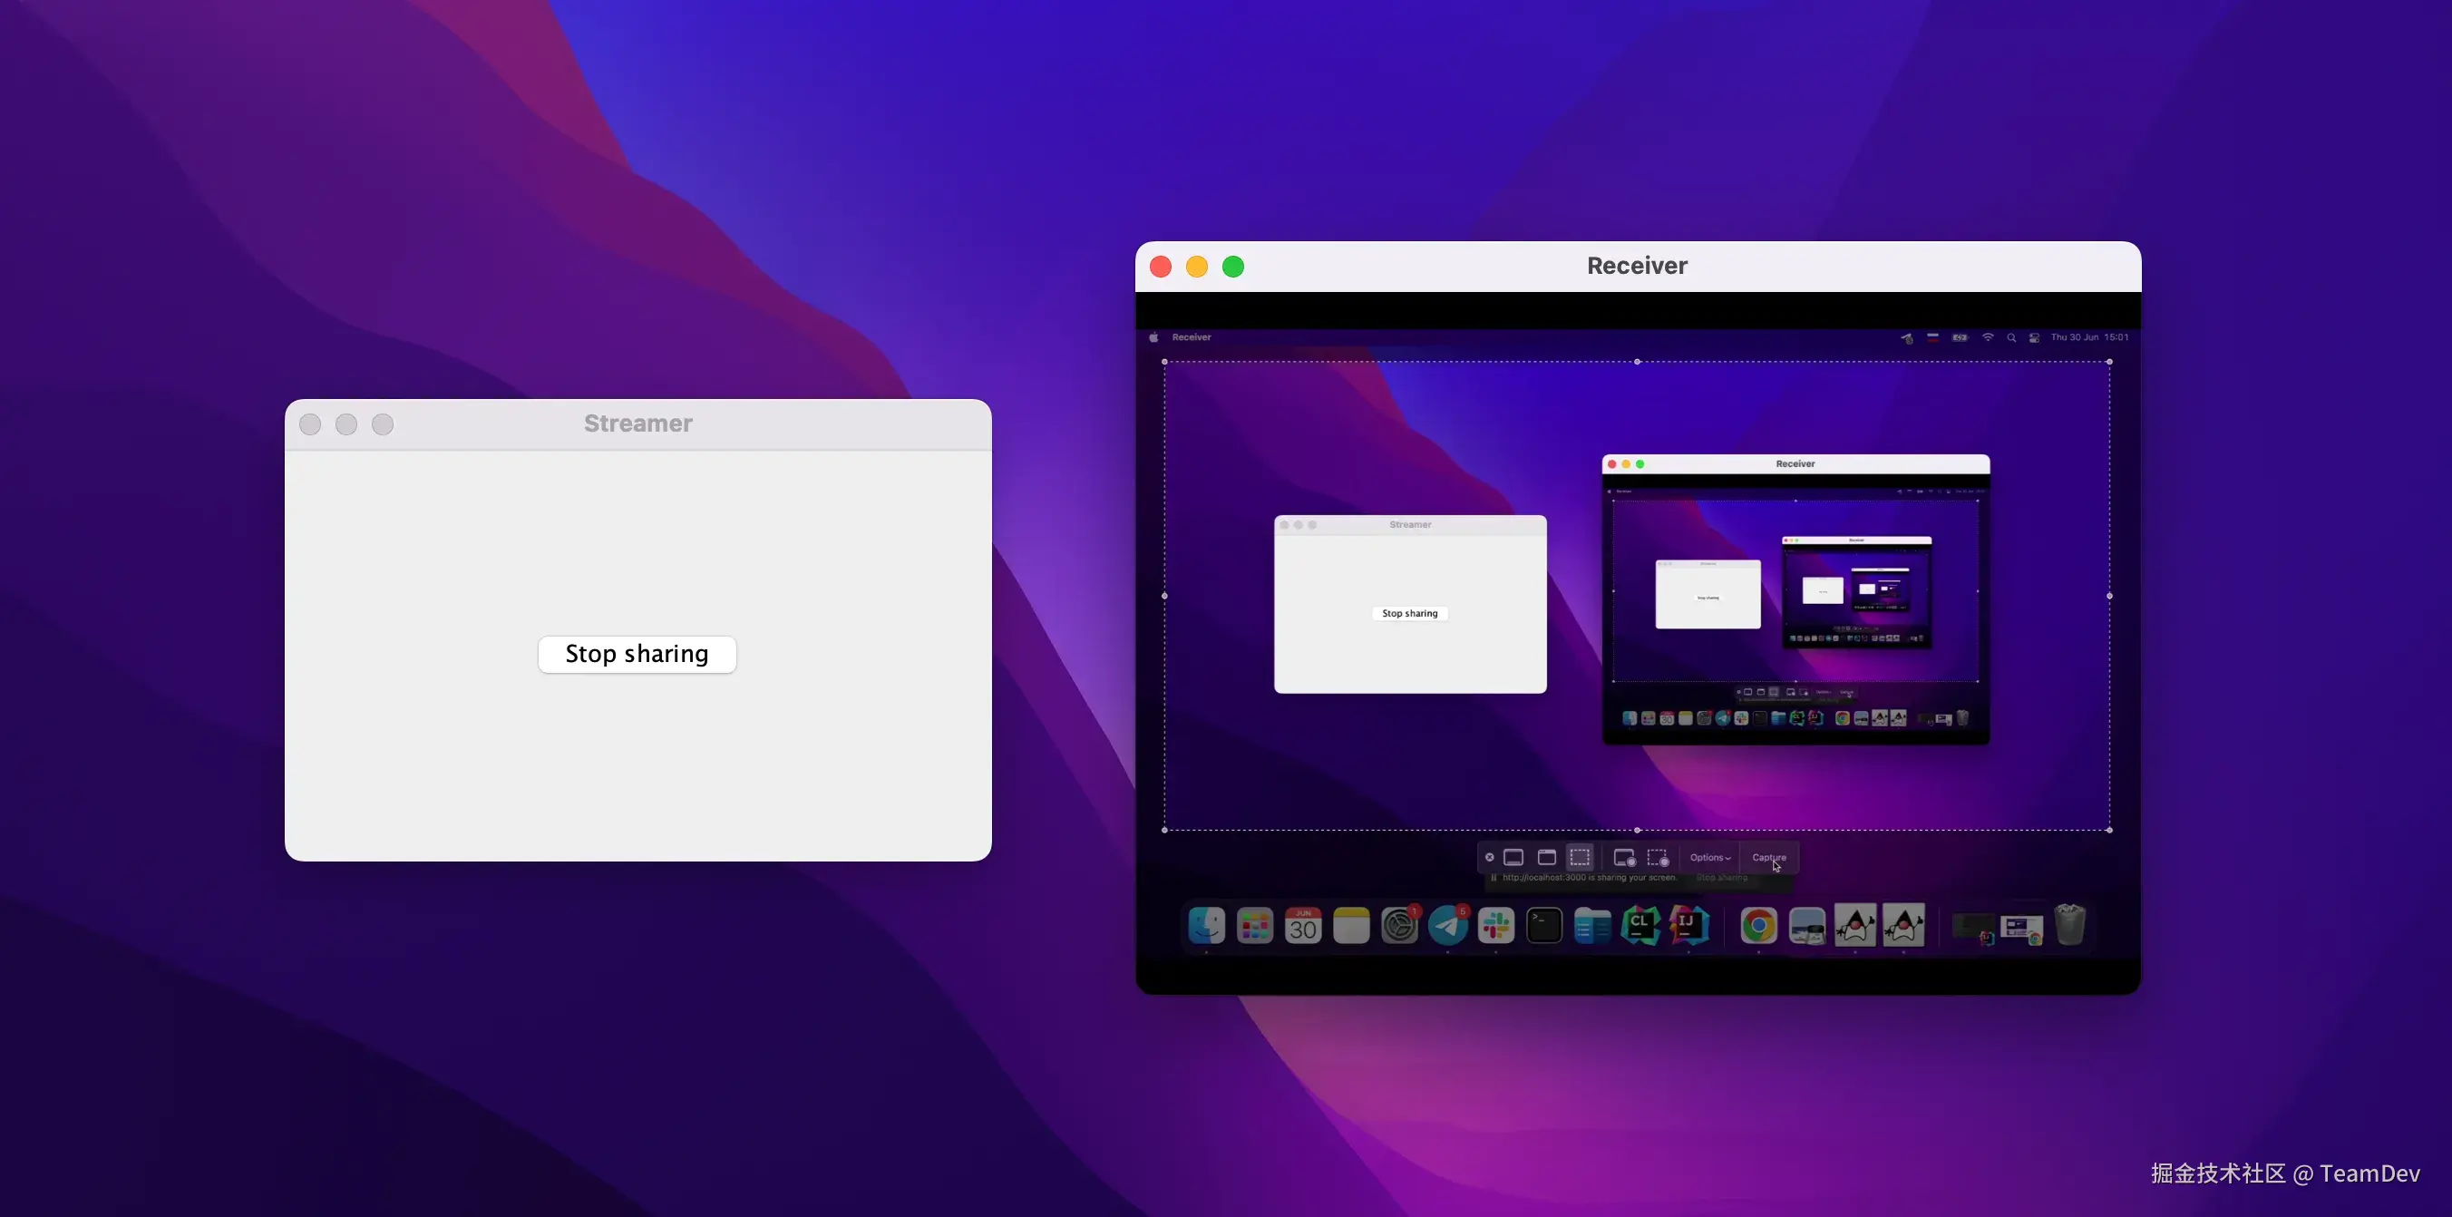
Task: Select Capture Entire Screen icon in screenshot toolbar
Action: (x=1513, y=857)
